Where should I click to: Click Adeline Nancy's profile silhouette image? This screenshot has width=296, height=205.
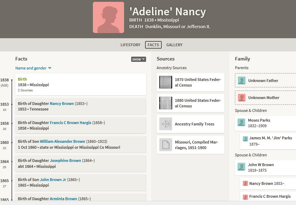tap(109, 17)
